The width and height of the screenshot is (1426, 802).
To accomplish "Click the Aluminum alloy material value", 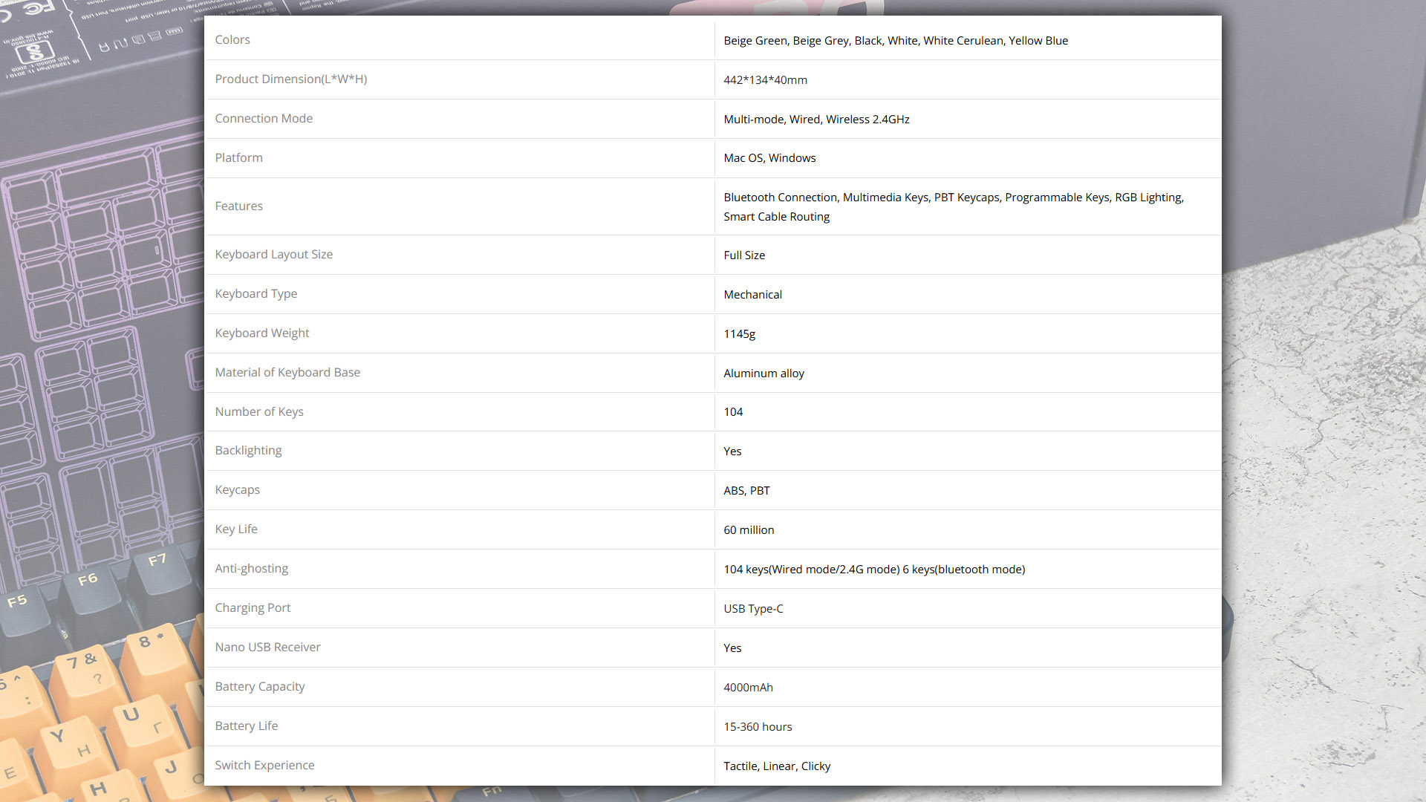I will click(764, 374).
